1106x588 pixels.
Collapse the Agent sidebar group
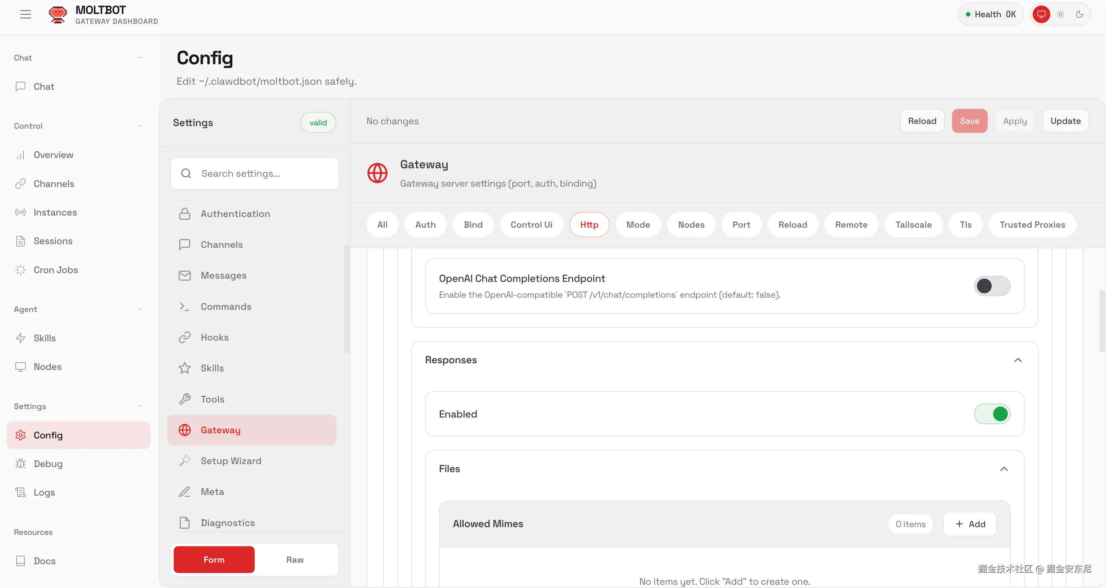point(140,309)
